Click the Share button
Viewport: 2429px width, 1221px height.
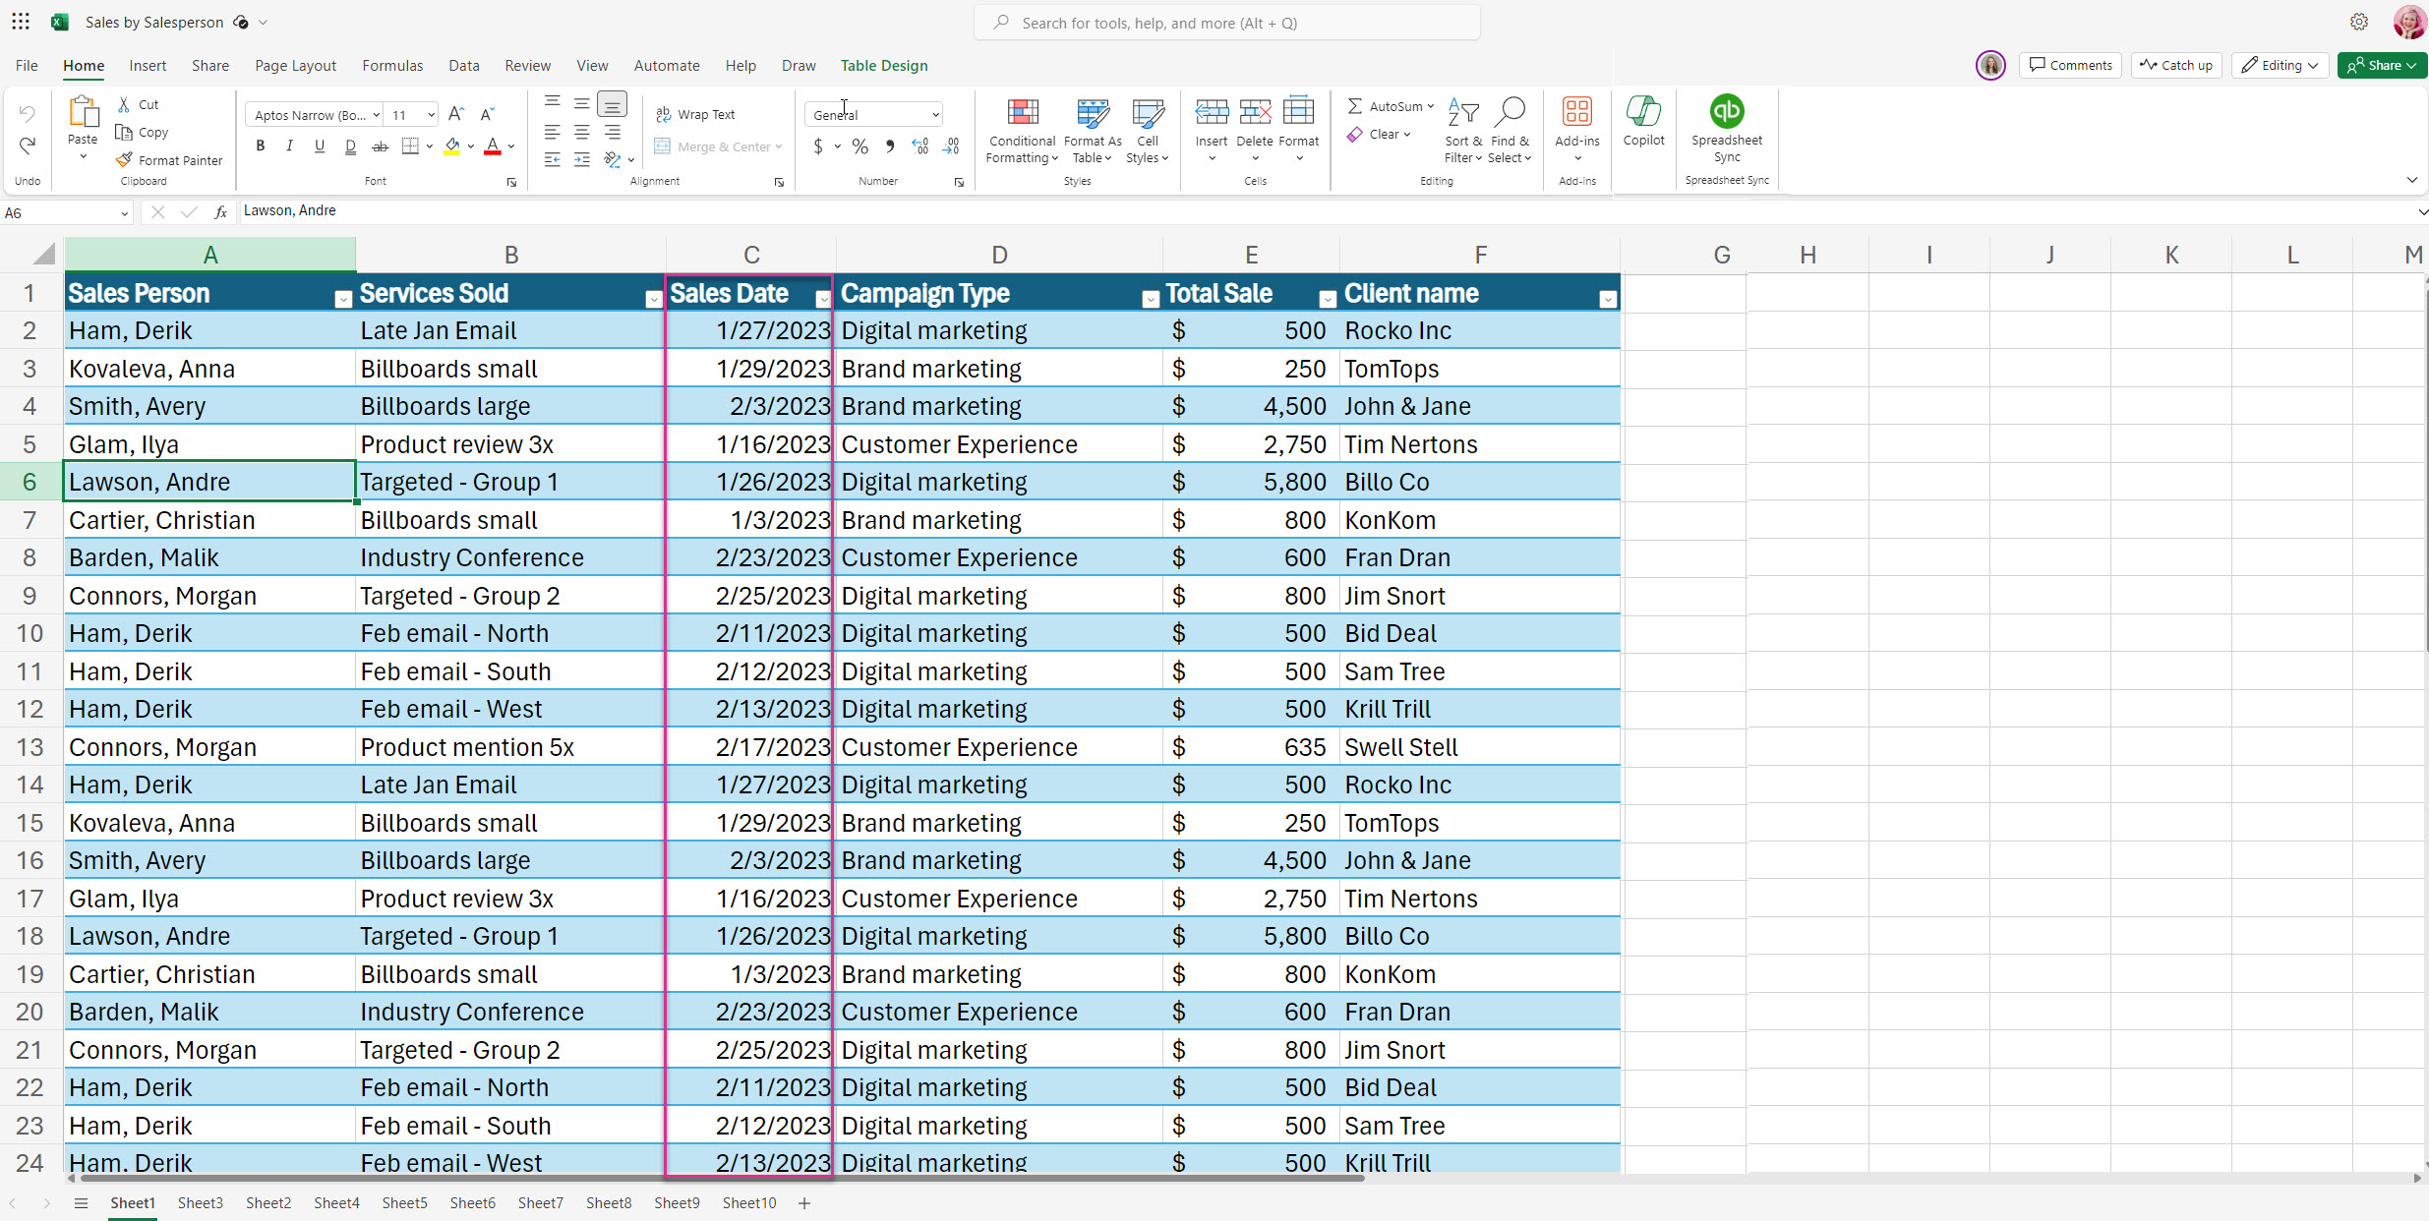(2382, 65)
